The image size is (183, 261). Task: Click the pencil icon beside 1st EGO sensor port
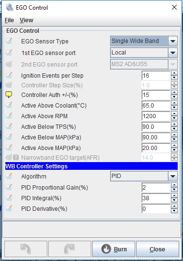(x=9, y=53)
